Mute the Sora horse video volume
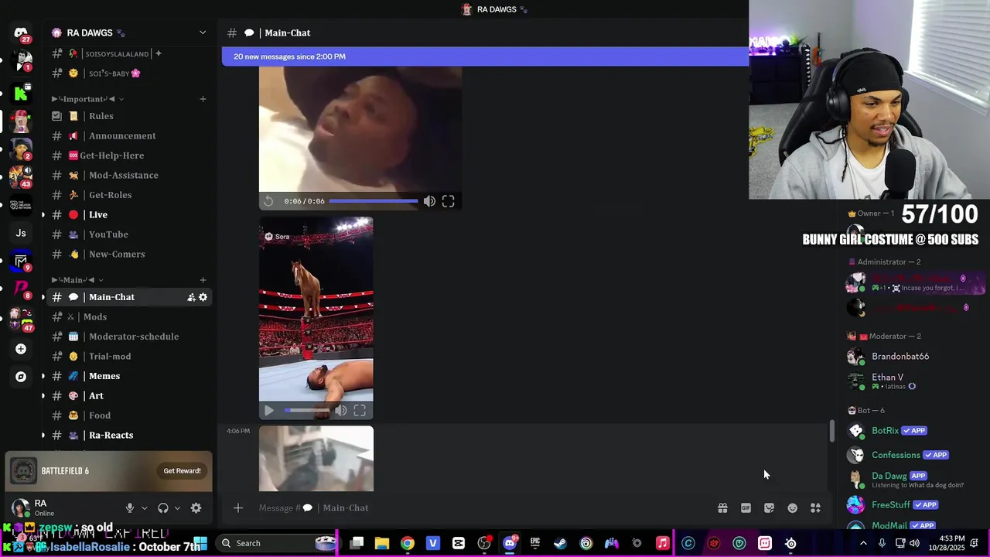The image size is (990, 557). click(x=341, y=411)
